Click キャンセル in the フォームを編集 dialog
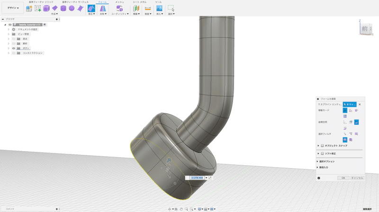Screen dimensions: 379x212 (357, 178)
